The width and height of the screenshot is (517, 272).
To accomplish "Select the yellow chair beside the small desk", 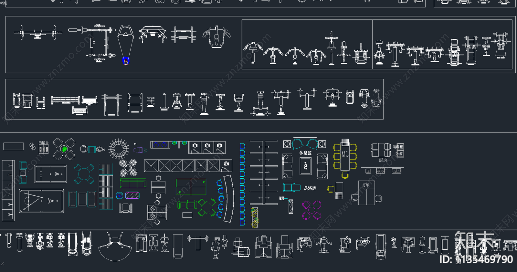I will pyautogui.click(x=331, y=189).
